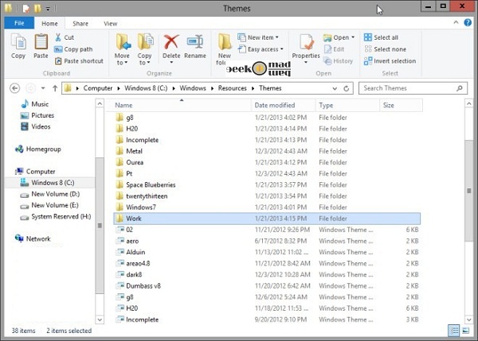Go up one folder with the up arrow
The width and height of the screenshot is (478, 341).
(55, 88)
